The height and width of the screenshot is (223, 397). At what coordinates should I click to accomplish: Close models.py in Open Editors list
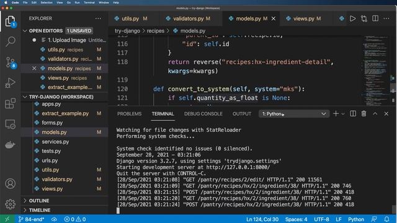coord(34,68)
